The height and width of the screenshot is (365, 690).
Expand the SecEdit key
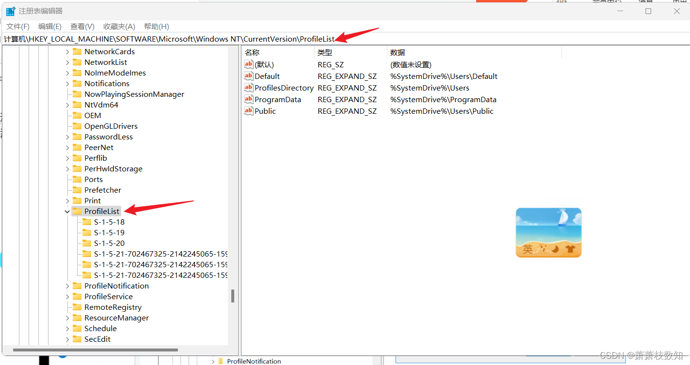point(67,339)
